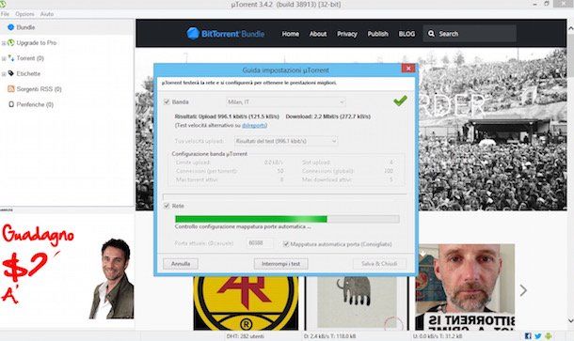Click the Etichette tag icon
574x341 pixels.
(x=11, y=73)
